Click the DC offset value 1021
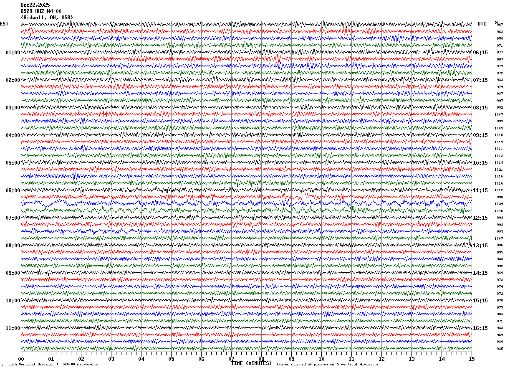This screenshot has width=505, height=370. click(x=499, y=170)
